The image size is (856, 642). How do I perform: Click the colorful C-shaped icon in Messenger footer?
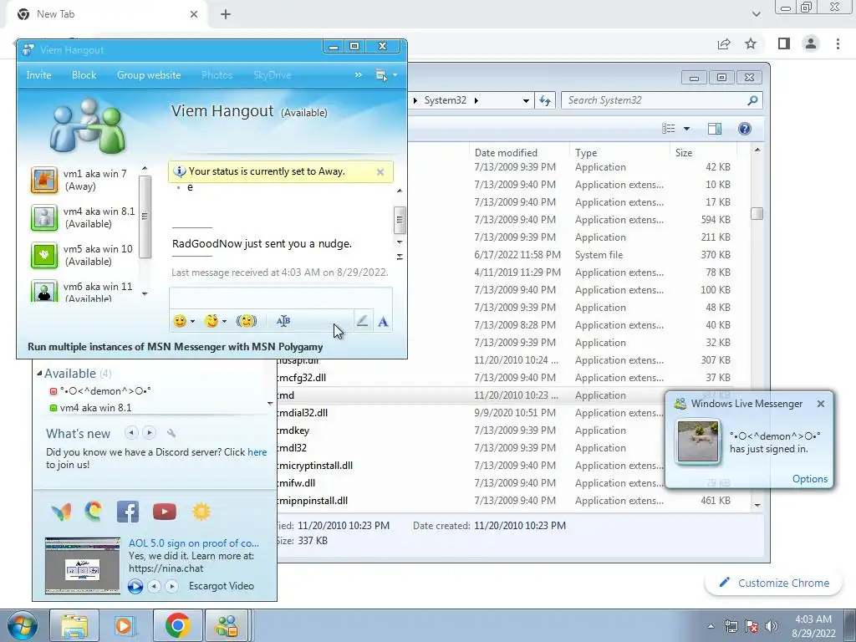pos(94,512)
